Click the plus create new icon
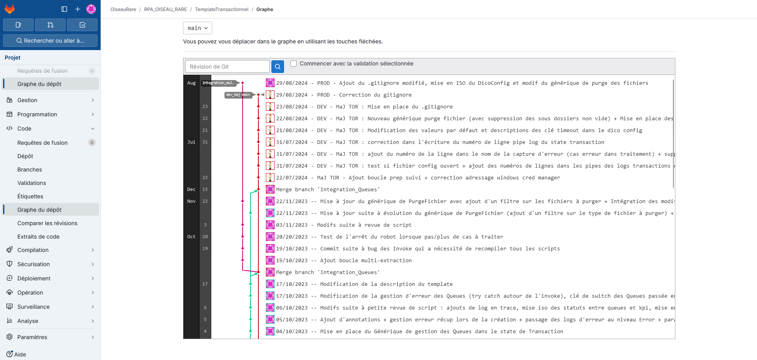The height and width of the screenshot is (360, 757). coord(78,9)
